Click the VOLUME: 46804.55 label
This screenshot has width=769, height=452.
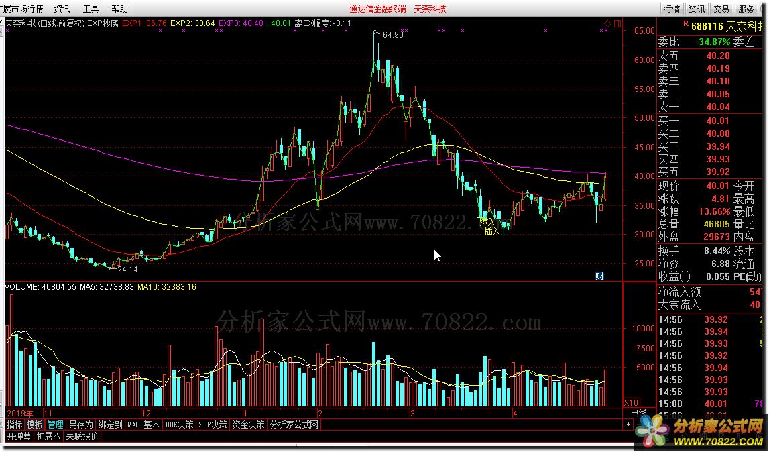pyautogui.click(x=40, y=286)
